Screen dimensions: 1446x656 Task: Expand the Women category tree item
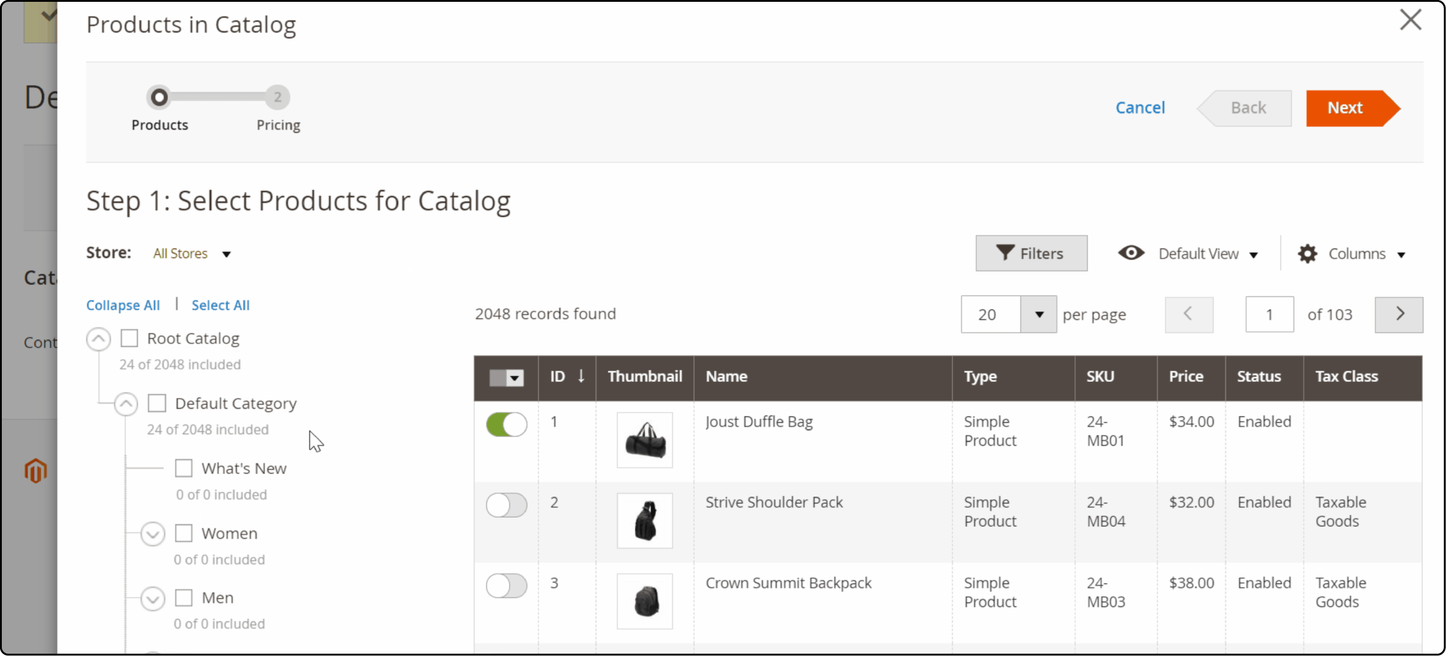(154, 534)
